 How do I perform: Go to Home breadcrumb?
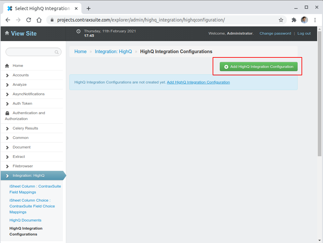click(x=80, y=52)
